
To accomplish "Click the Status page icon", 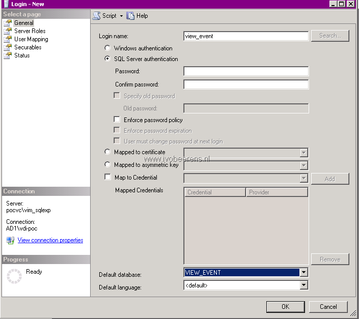I will click(8, 55).
